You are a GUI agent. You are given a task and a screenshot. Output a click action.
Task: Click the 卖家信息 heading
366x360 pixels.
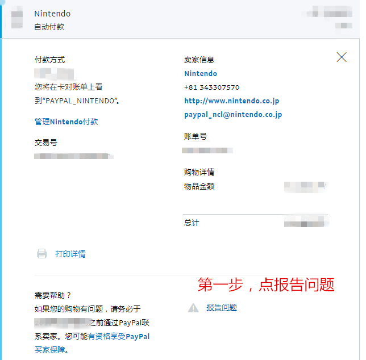(199, 60)
